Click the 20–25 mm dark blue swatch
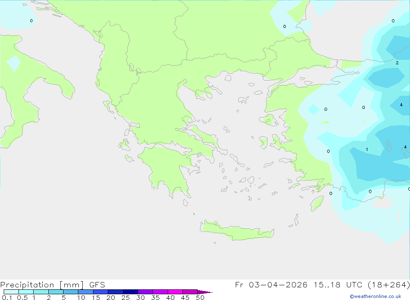The image size is (410, 300). 116,292
